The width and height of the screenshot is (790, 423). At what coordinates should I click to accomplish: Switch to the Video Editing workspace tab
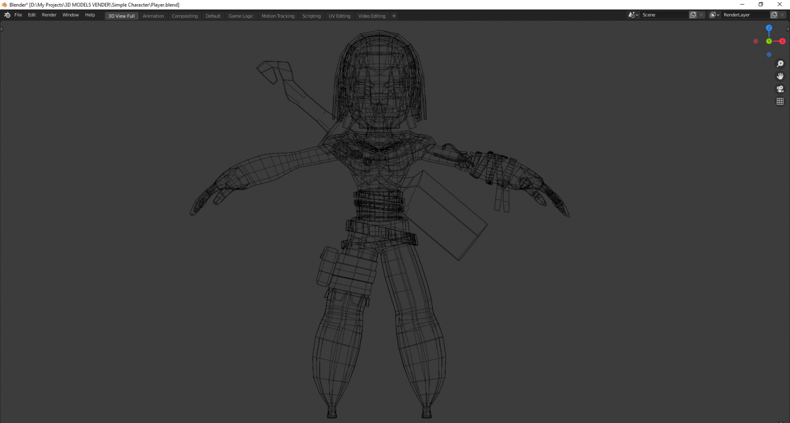(x=372, y=16)
